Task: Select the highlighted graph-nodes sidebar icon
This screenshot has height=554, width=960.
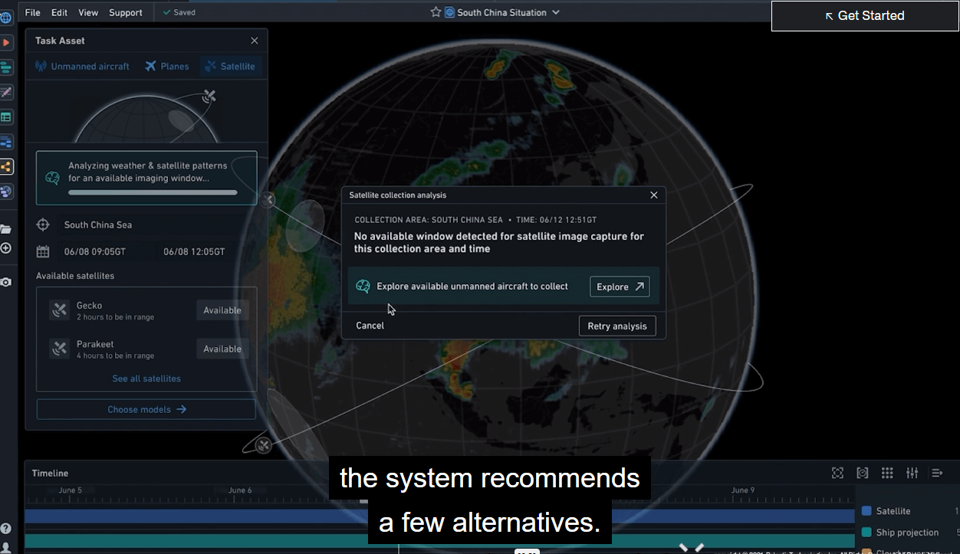Action: (x=6, y=166)
